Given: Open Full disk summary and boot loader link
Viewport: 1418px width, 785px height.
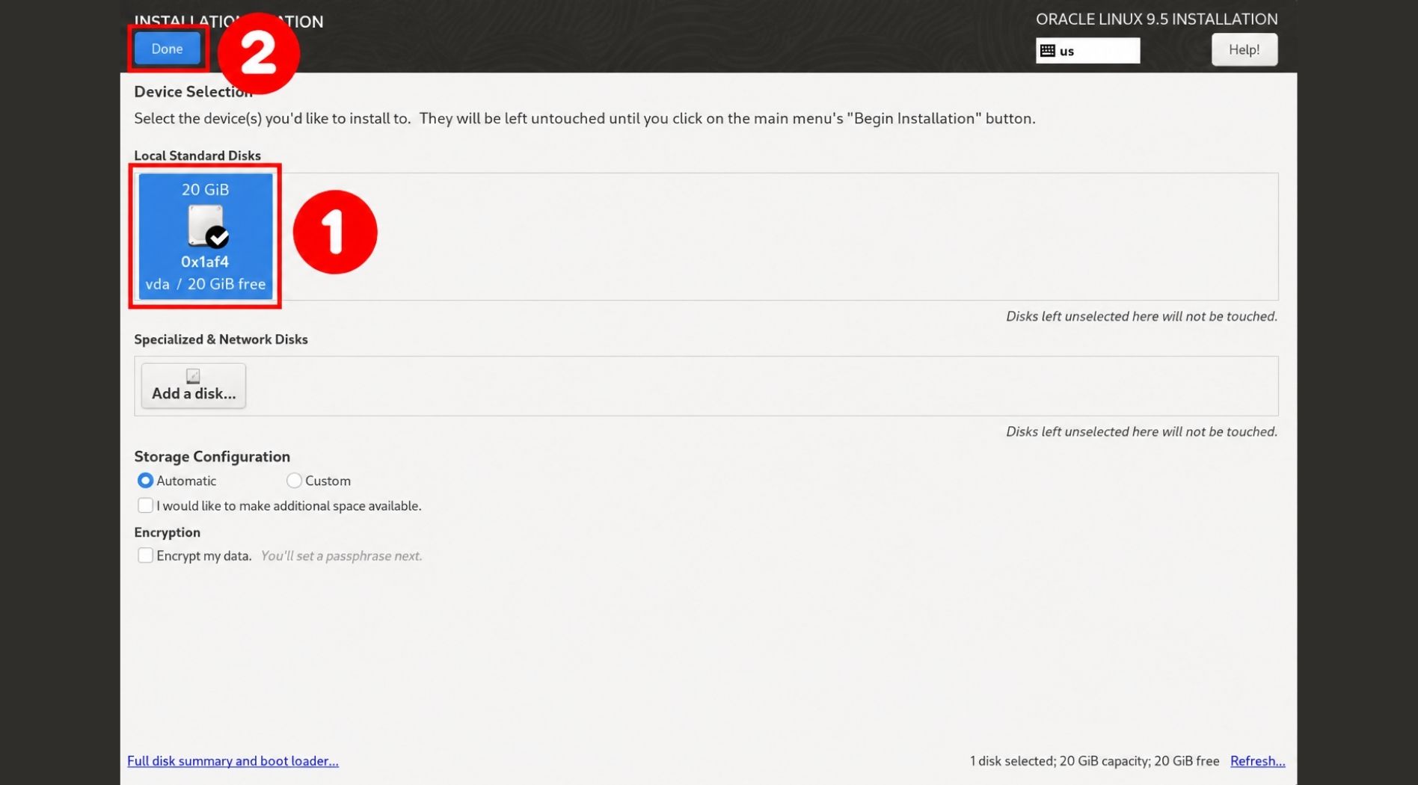Looking at the screenshot, I should [x=233, y=761].
